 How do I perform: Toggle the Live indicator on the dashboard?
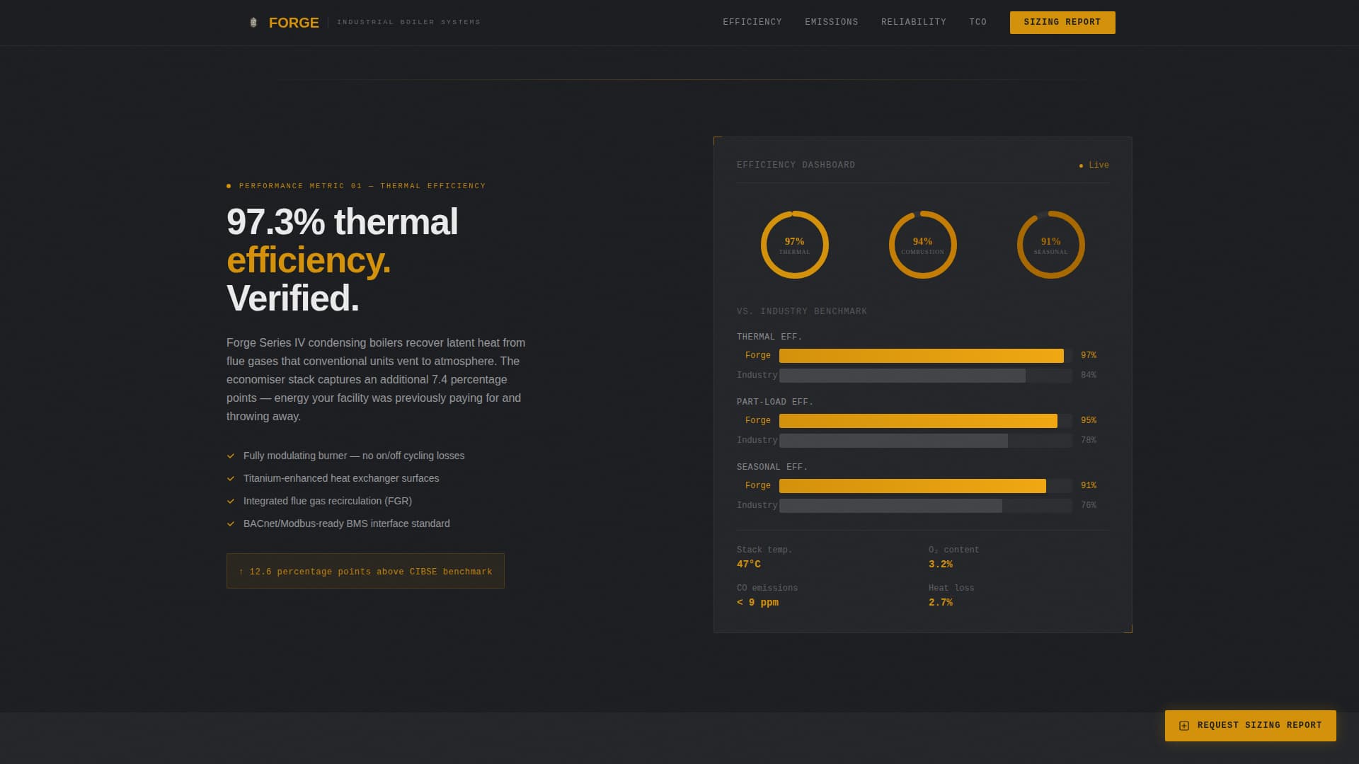point(1093,165)
